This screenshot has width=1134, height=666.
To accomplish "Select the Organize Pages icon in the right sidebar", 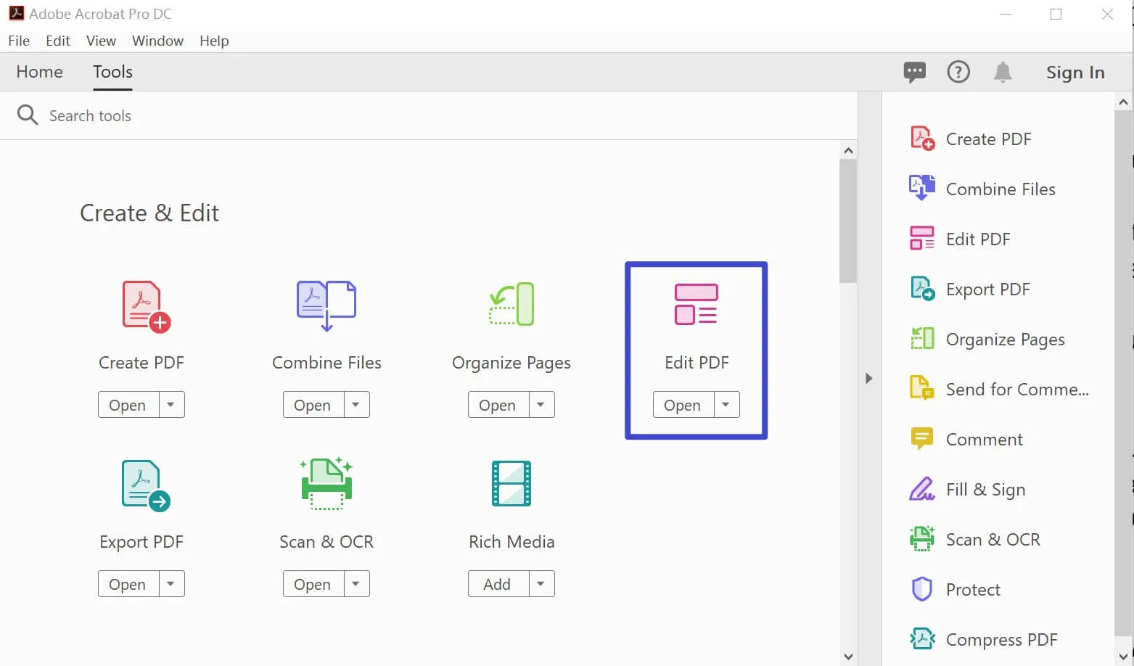I will (922, 338).
